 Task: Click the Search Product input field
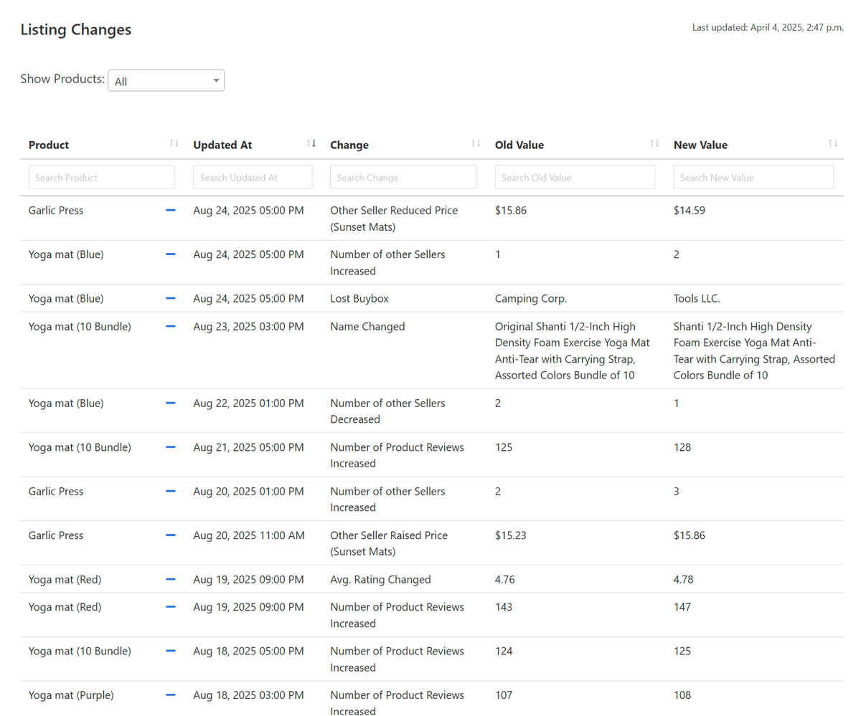[x=101, y=177]
